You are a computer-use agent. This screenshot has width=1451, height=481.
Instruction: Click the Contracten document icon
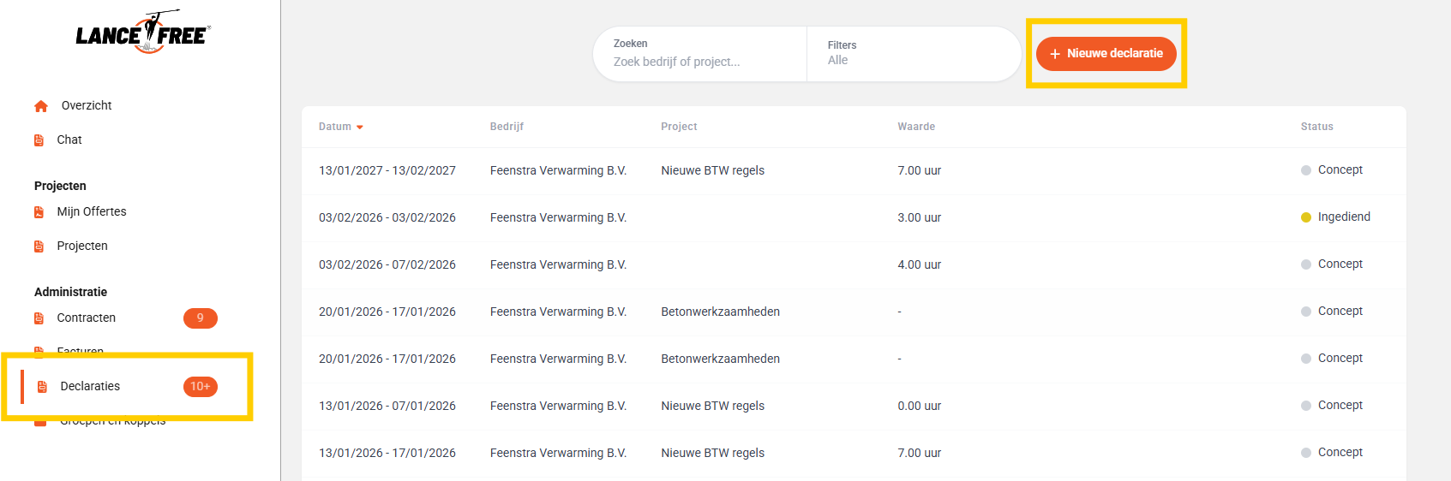click(39, 318)
